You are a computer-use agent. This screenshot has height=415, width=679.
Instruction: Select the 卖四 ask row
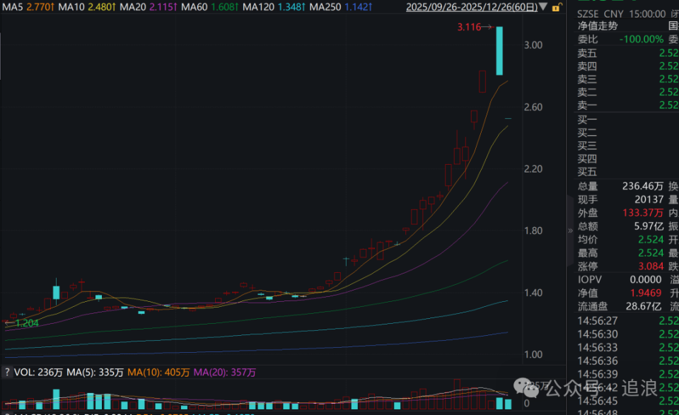coord(628,66)
